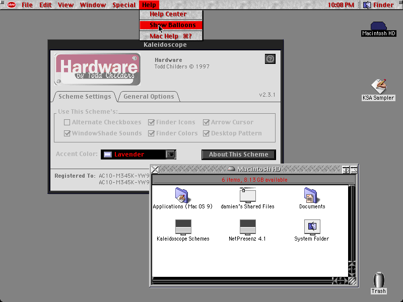This screenshot has width=403, height=302.
Task: Click the v2.3.1 version text
Action: [x=267, y=95]
